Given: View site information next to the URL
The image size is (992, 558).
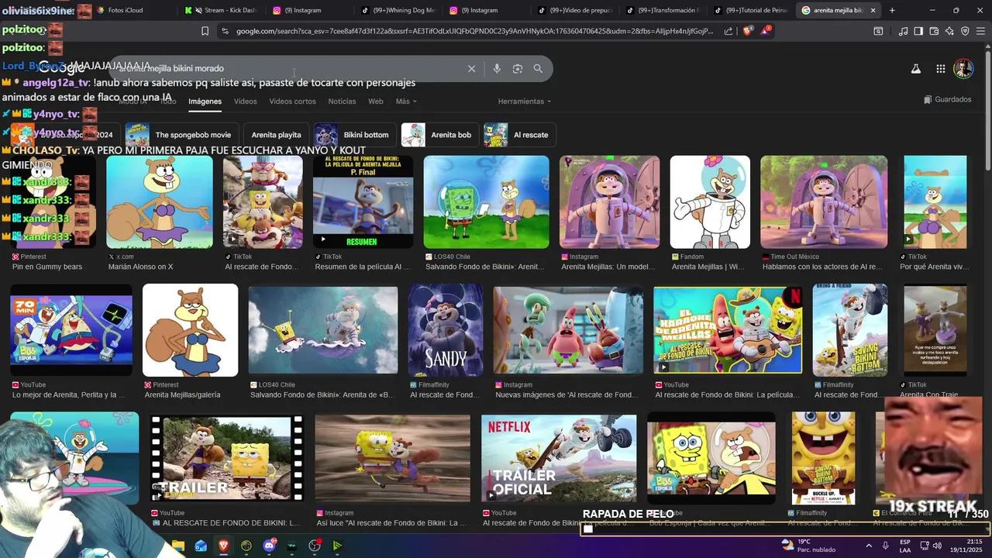Looking at the screenshot, I should click(x=225, y=31).
